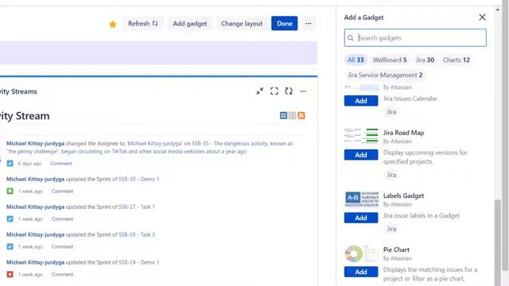The image size is (509, 286).
Task: Click the Add gadget button
Action: (189, 24)
